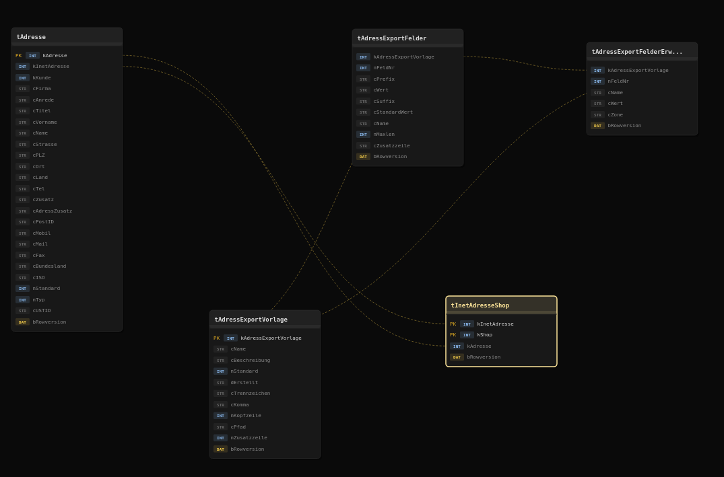Click the PK badge beside kAdresse in tAdresse
Viewport: 724px width, 477px height.
(18, 56)
